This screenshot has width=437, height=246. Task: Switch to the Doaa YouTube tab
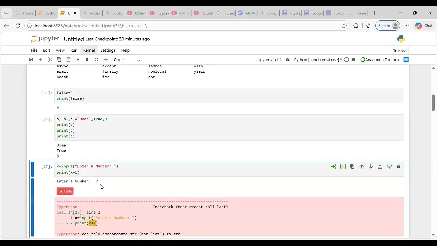point(136,13)
